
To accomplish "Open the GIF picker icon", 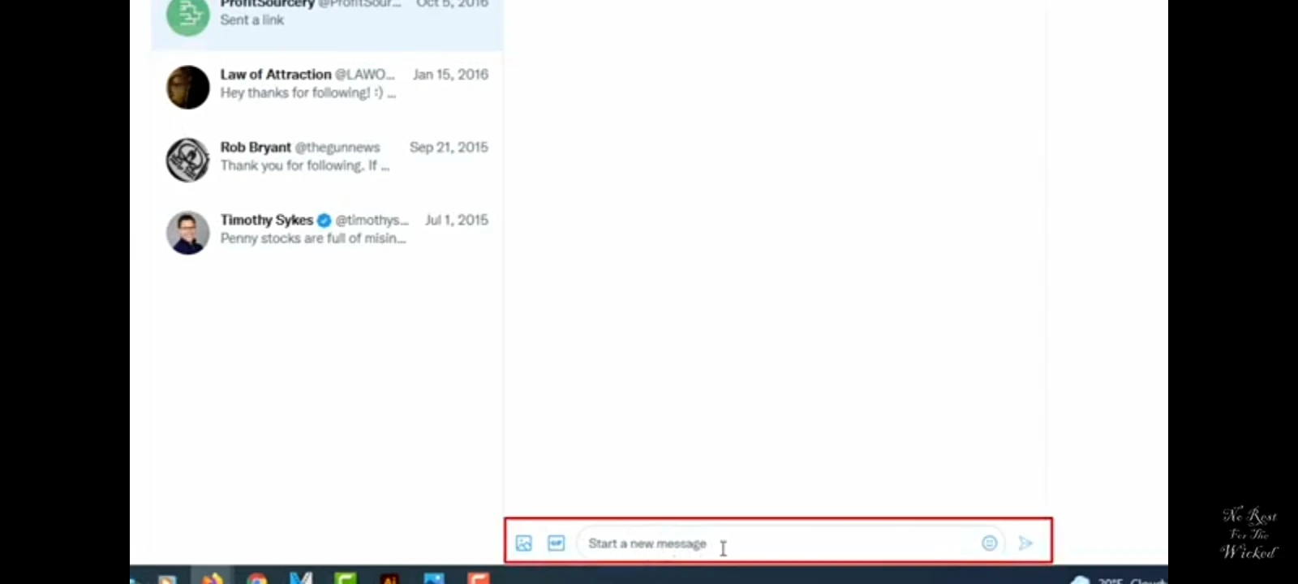I will 556,543.
